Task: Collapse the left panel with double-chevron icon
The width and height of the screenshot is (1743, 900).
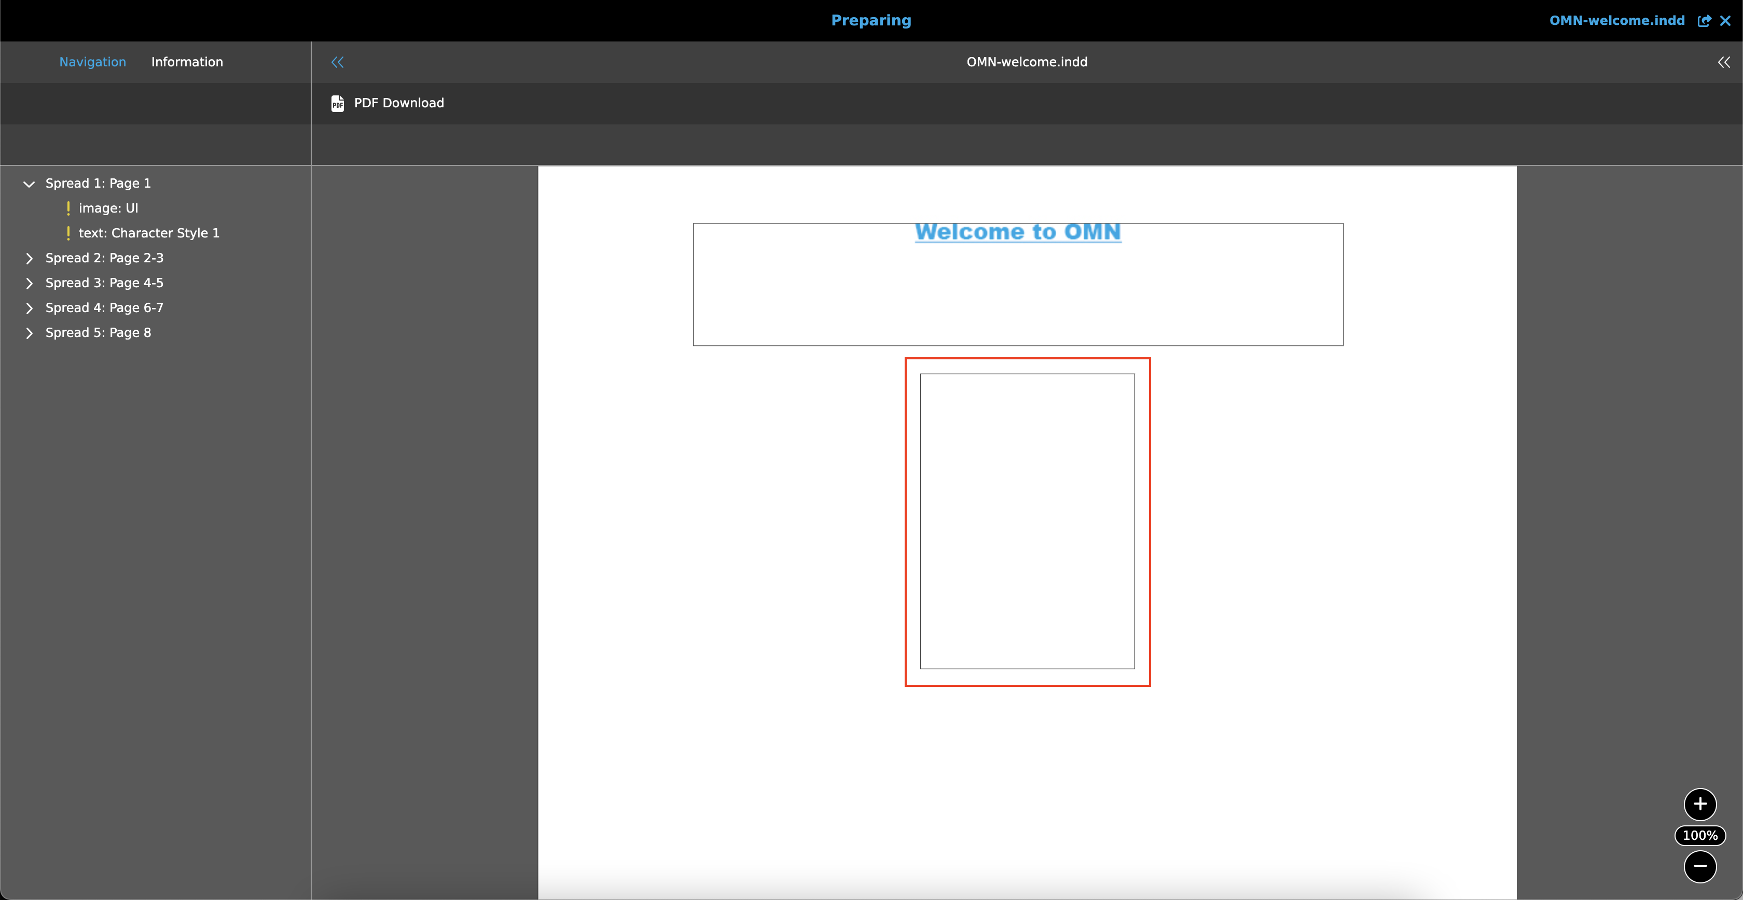Action: 337,62
